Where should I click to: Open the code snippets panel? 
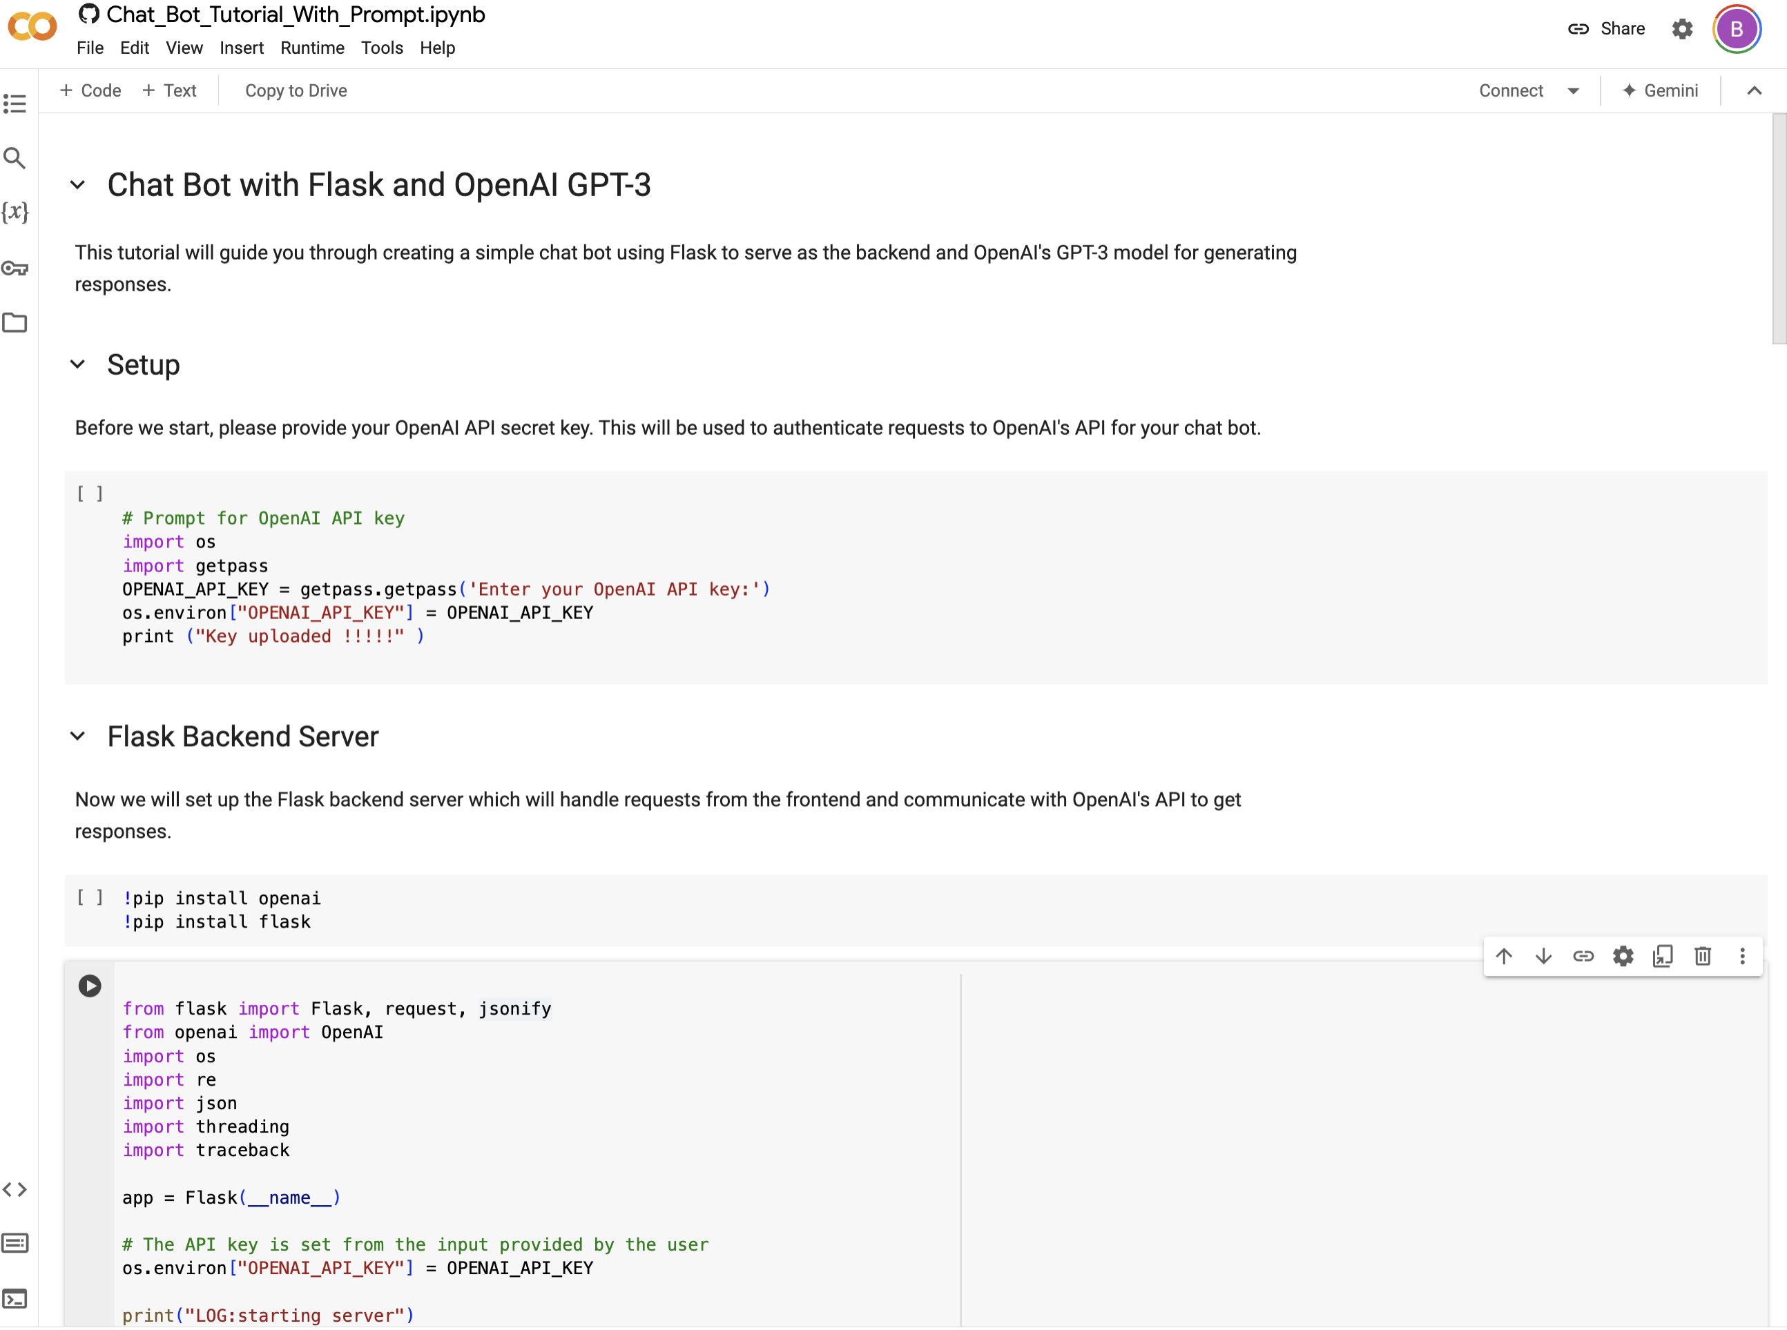click(x=16, y=1189)
